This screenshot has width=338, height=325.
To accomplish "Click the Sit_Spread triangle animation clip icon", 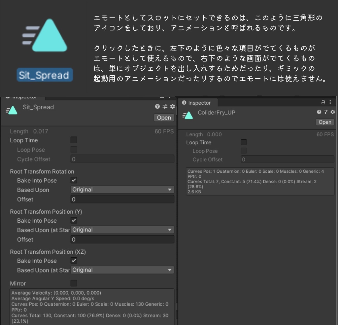I will pyautogui.click(x=12, y=110).
